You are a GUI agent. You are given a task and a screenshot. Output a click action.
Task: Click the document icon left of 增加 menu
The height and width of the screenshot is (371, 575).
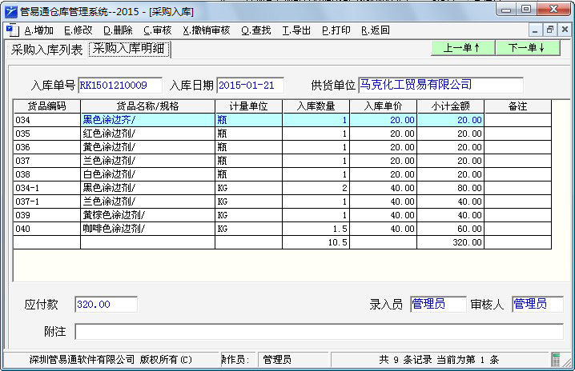point(11,30)
